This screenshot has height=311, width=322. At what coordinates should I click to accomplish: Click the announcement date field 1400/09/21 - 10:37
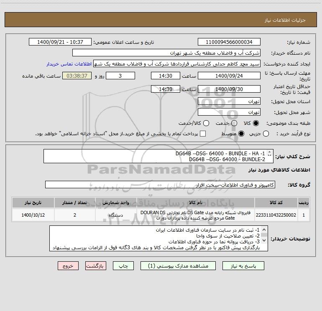tap(60, 42)
